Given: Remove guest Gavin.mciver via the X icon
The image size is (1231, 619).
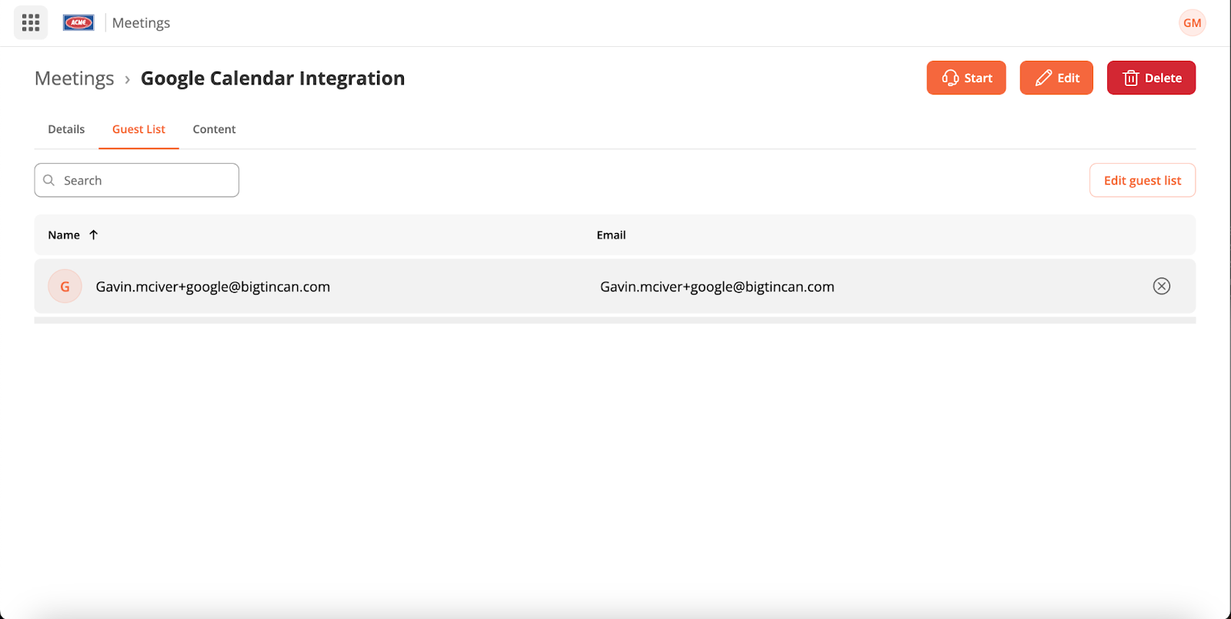Looking at the screenshot, I should (x=1162, y=286).
